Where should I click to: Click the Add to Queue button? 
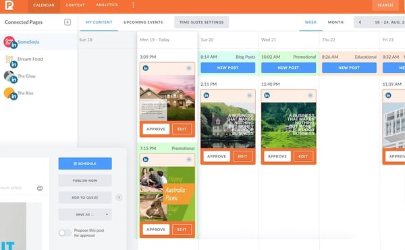(85, 197)
